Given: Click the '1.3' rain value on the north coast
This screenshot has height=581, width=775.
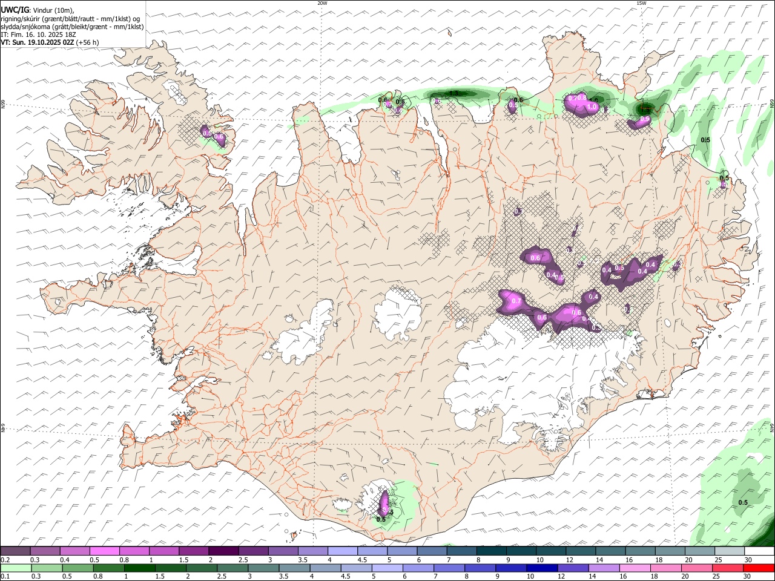Looking at the screenshot, I should [453, 93].
